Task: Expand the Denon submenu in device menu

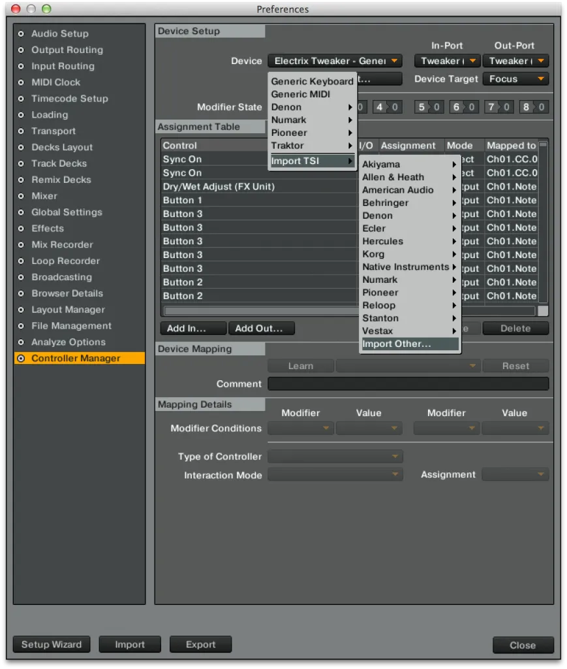Action: [313, 106]
